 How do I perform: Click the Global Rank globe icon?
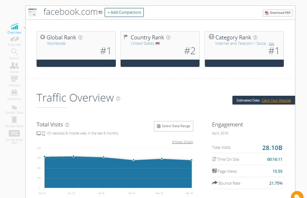[42, 37]
